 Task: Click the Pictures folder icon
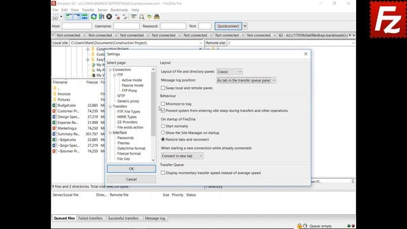pyautogui.click(x=55, y=100)
